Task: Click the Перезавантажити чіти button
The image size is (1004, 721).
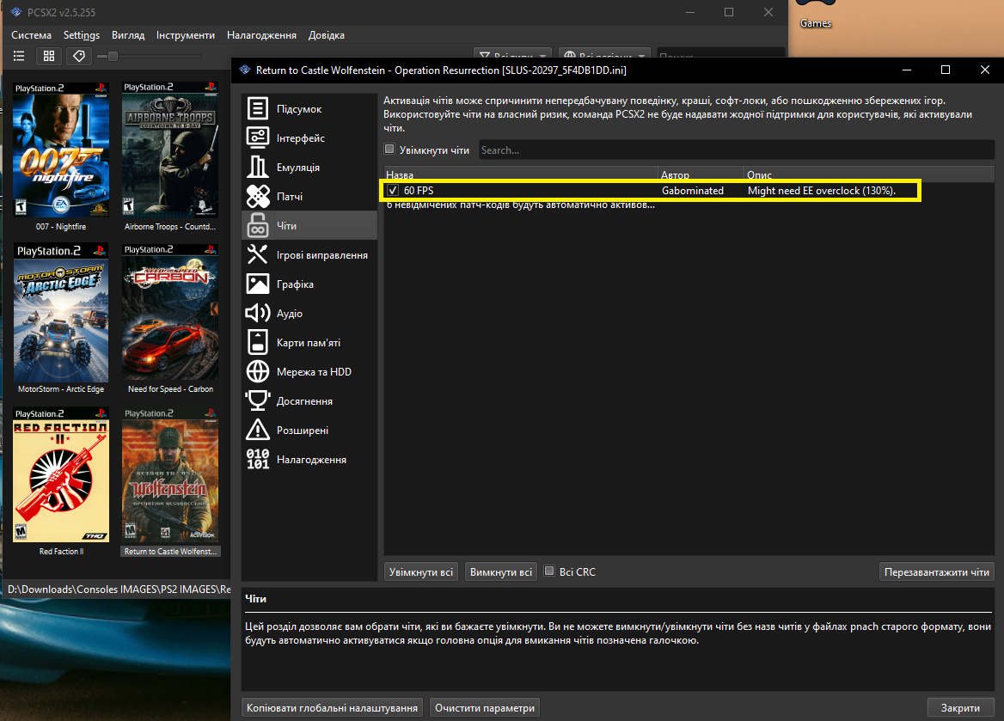Action: pyautogui.click(x=937, y=571)
